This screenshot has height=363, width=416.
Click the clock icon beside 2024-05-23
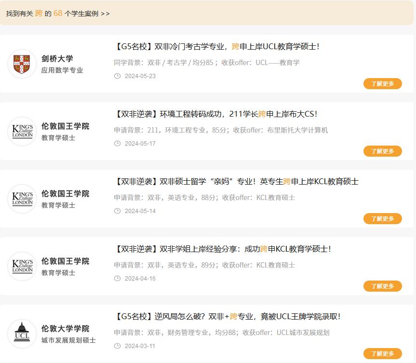pyautogui.click(x=117, y=76)
